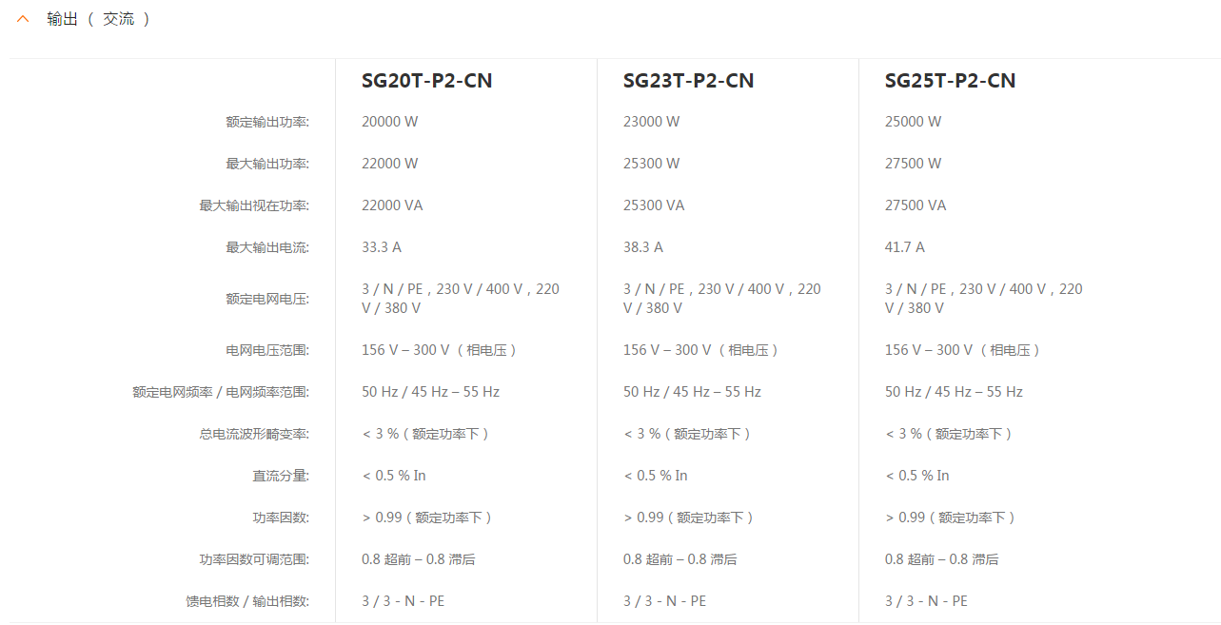The width and height of the screenshot is (1221, 625).
Task: Click the 馈电相数 / 输出相数 row label
Action: coord(247,601)
